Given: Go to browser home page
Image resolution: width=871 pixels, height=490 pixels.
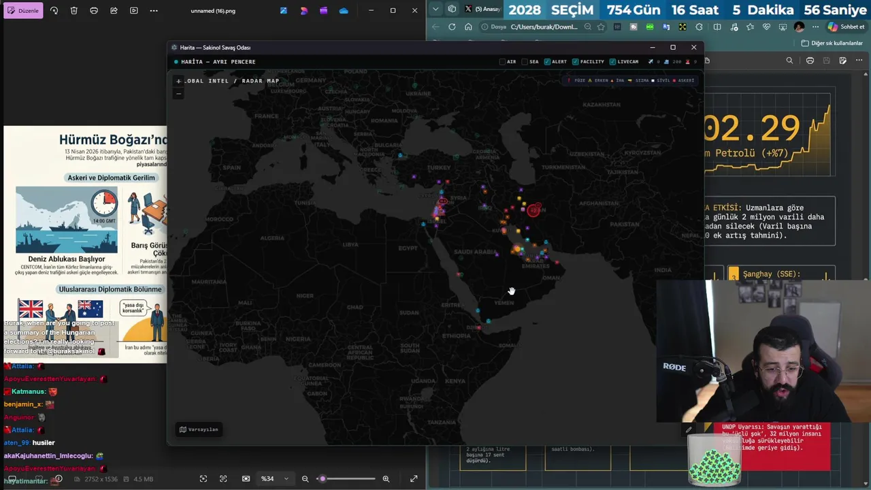Looking at the screenshot, I should 468,27.
